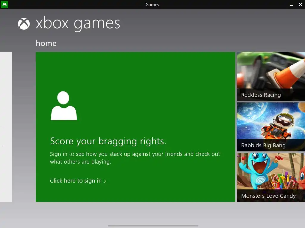Click the horizontal scrollbar at the bottom
The width and height of the screenshot is (305, 228).
(153, 226)
